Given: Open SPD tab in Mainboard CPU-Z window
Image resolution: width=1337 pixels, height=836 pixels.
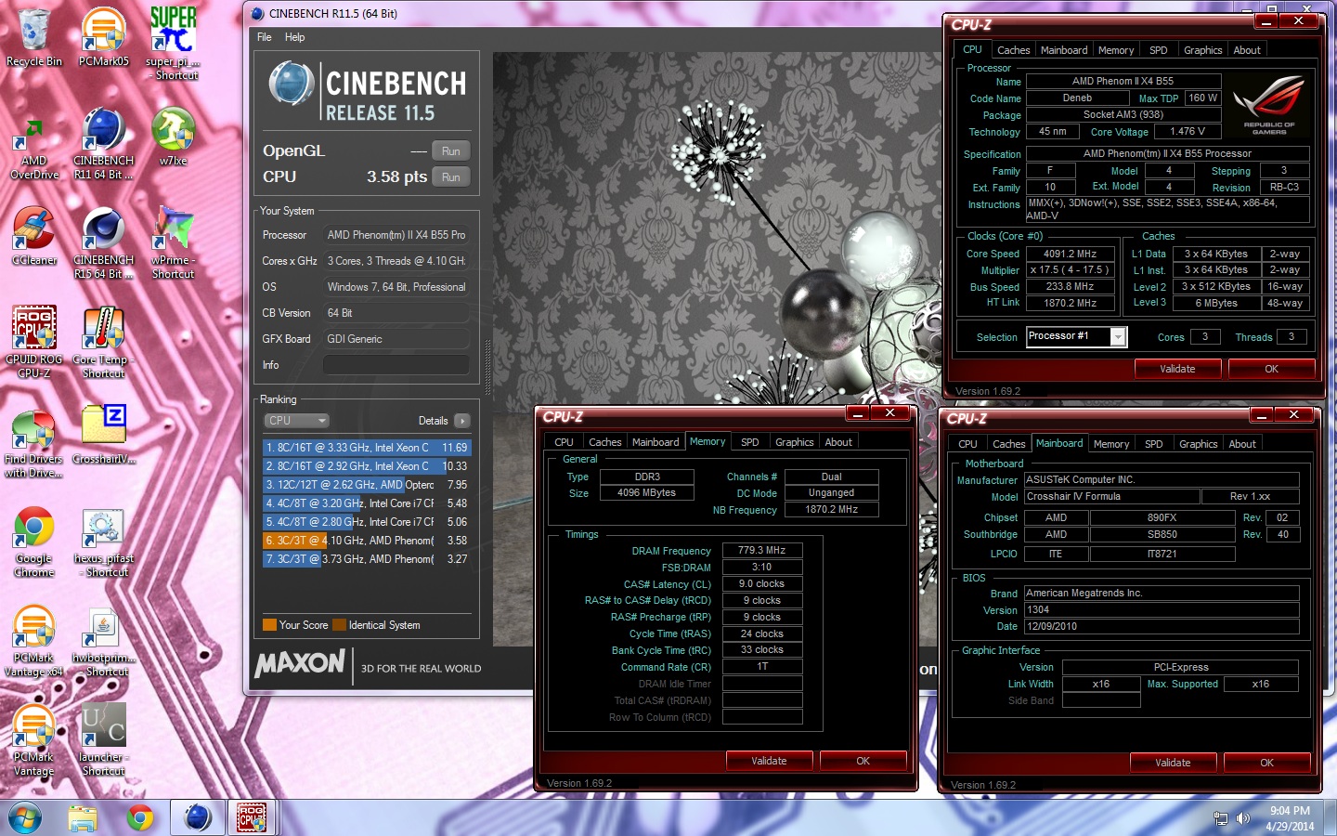Looking at the screenshot, I should (x=1153, y=444).
